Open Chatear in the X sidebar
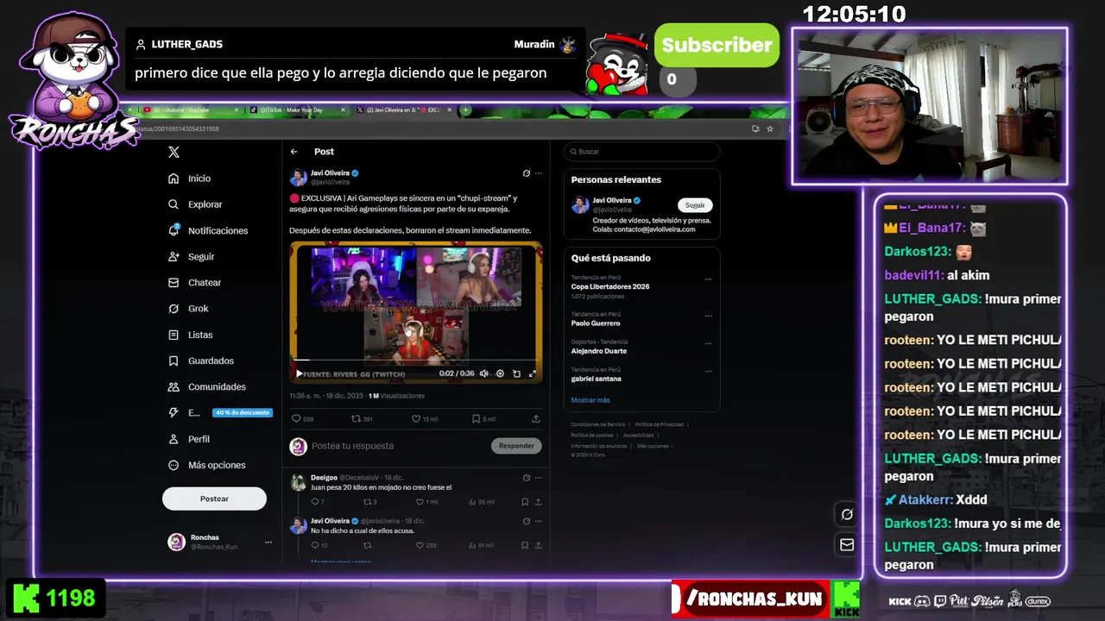The image size is (1105, 621). coord(195,282)
